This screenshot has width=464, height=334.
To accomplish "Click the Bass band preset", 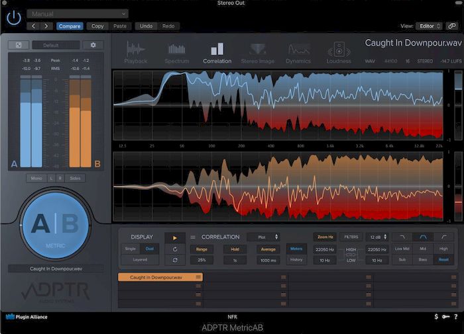I will (423, 259).
